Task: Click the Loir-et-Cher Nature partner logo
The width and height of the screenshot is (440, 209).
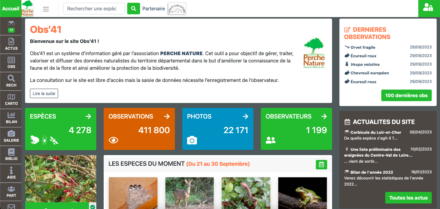Action: click(177, 9)
